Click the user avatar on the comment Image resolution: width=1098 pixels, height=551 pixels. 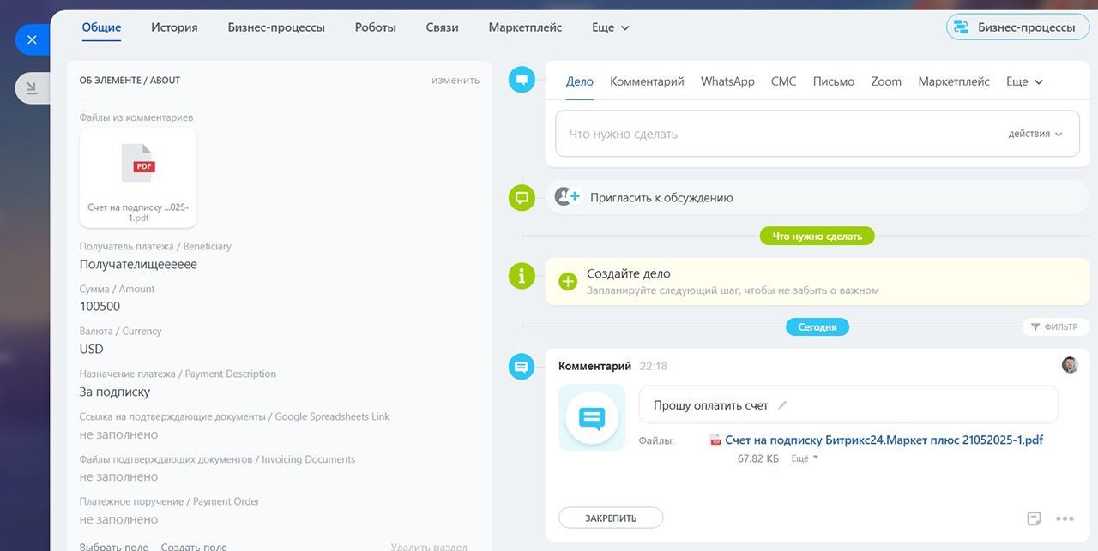[1070, 365]
